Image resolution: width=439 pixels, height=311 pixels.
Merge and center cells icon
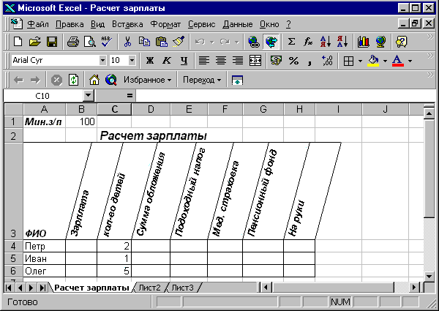(x=255, y=61)
